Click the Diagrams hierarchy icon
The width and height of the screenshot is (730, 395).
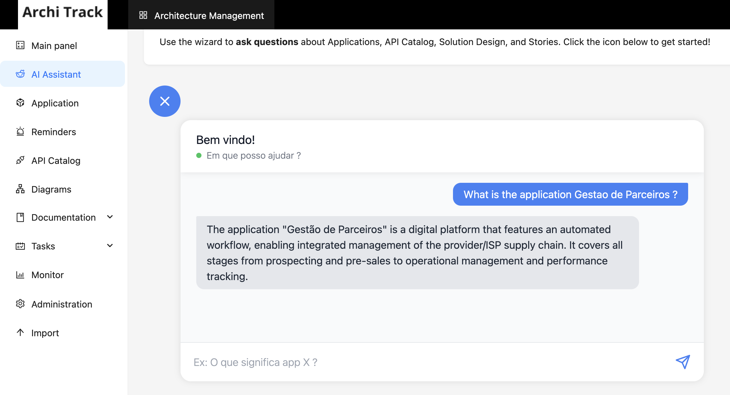(20, 189)
